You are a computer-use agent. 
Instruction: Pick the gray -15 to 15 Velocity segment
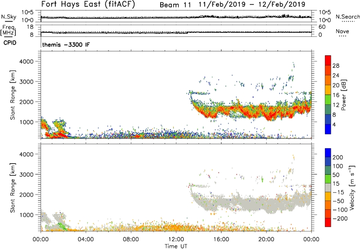(x=328, y=188)
